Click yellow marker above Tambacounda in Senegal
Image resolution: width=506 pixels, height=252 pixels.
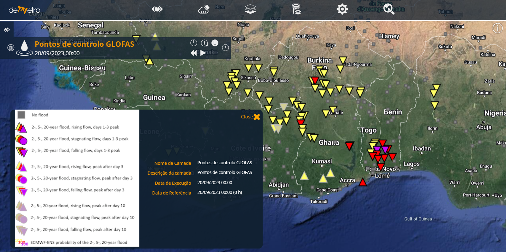pos(136,39)
